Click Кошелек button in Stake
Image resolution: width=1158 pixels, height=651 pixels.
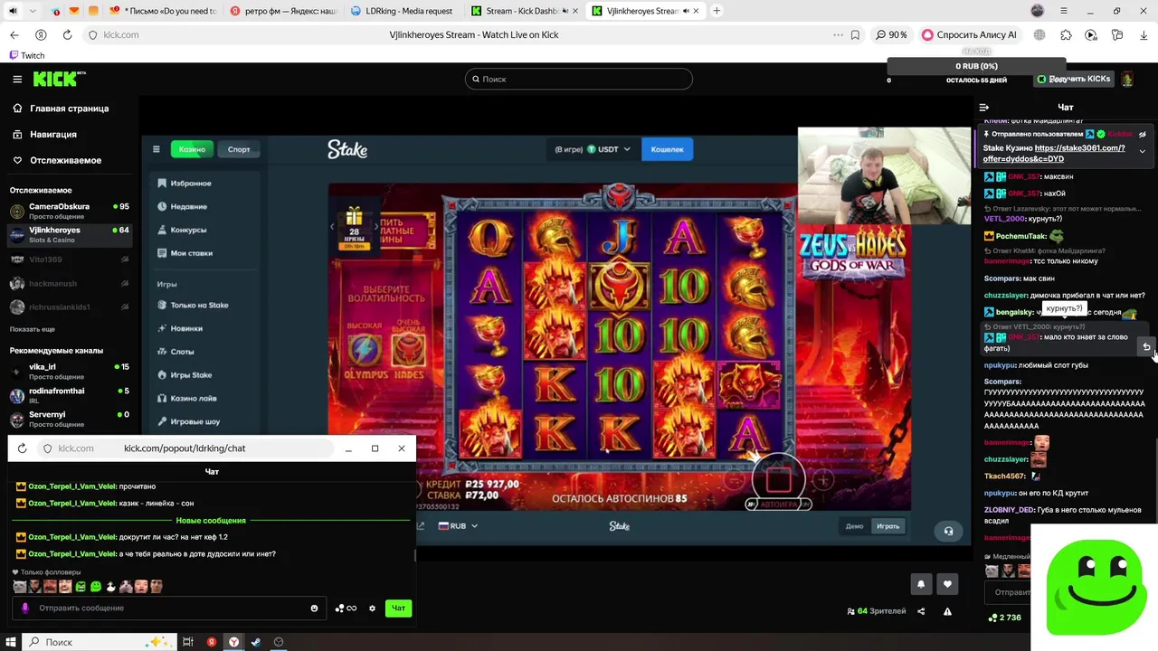click(667, 149)
